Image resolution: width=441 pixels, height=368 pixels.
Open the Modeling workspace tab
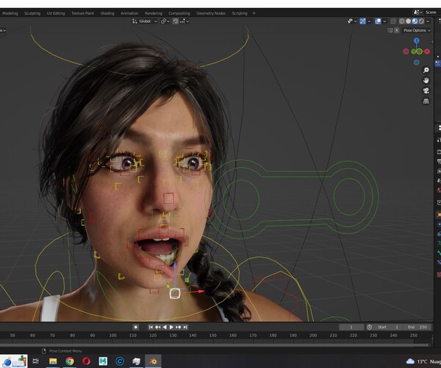[10, 13]
